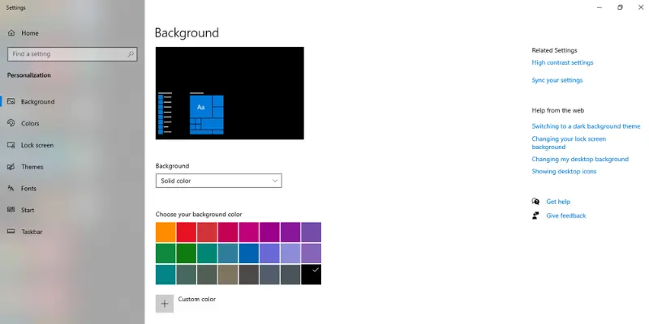
Task: Open the Solid color background dropdown
Action: (218, 181)
